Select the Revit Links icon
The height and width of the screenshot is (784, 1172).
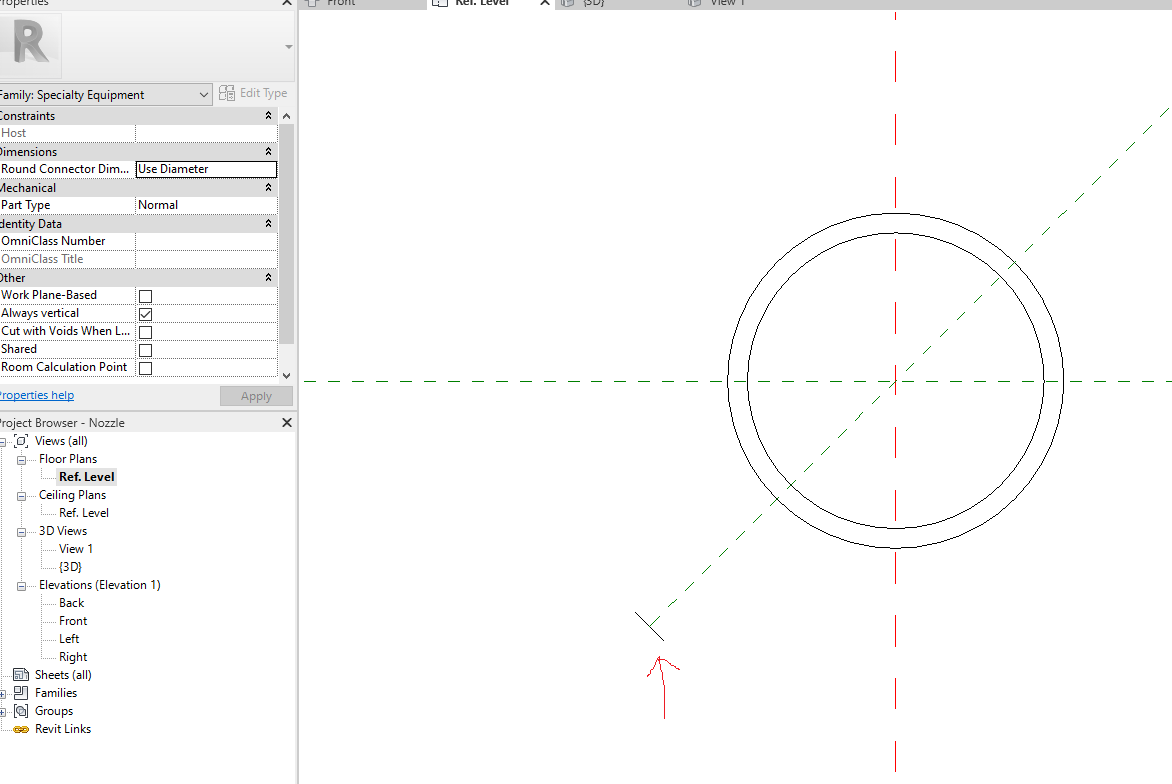(x=22, y=728)
